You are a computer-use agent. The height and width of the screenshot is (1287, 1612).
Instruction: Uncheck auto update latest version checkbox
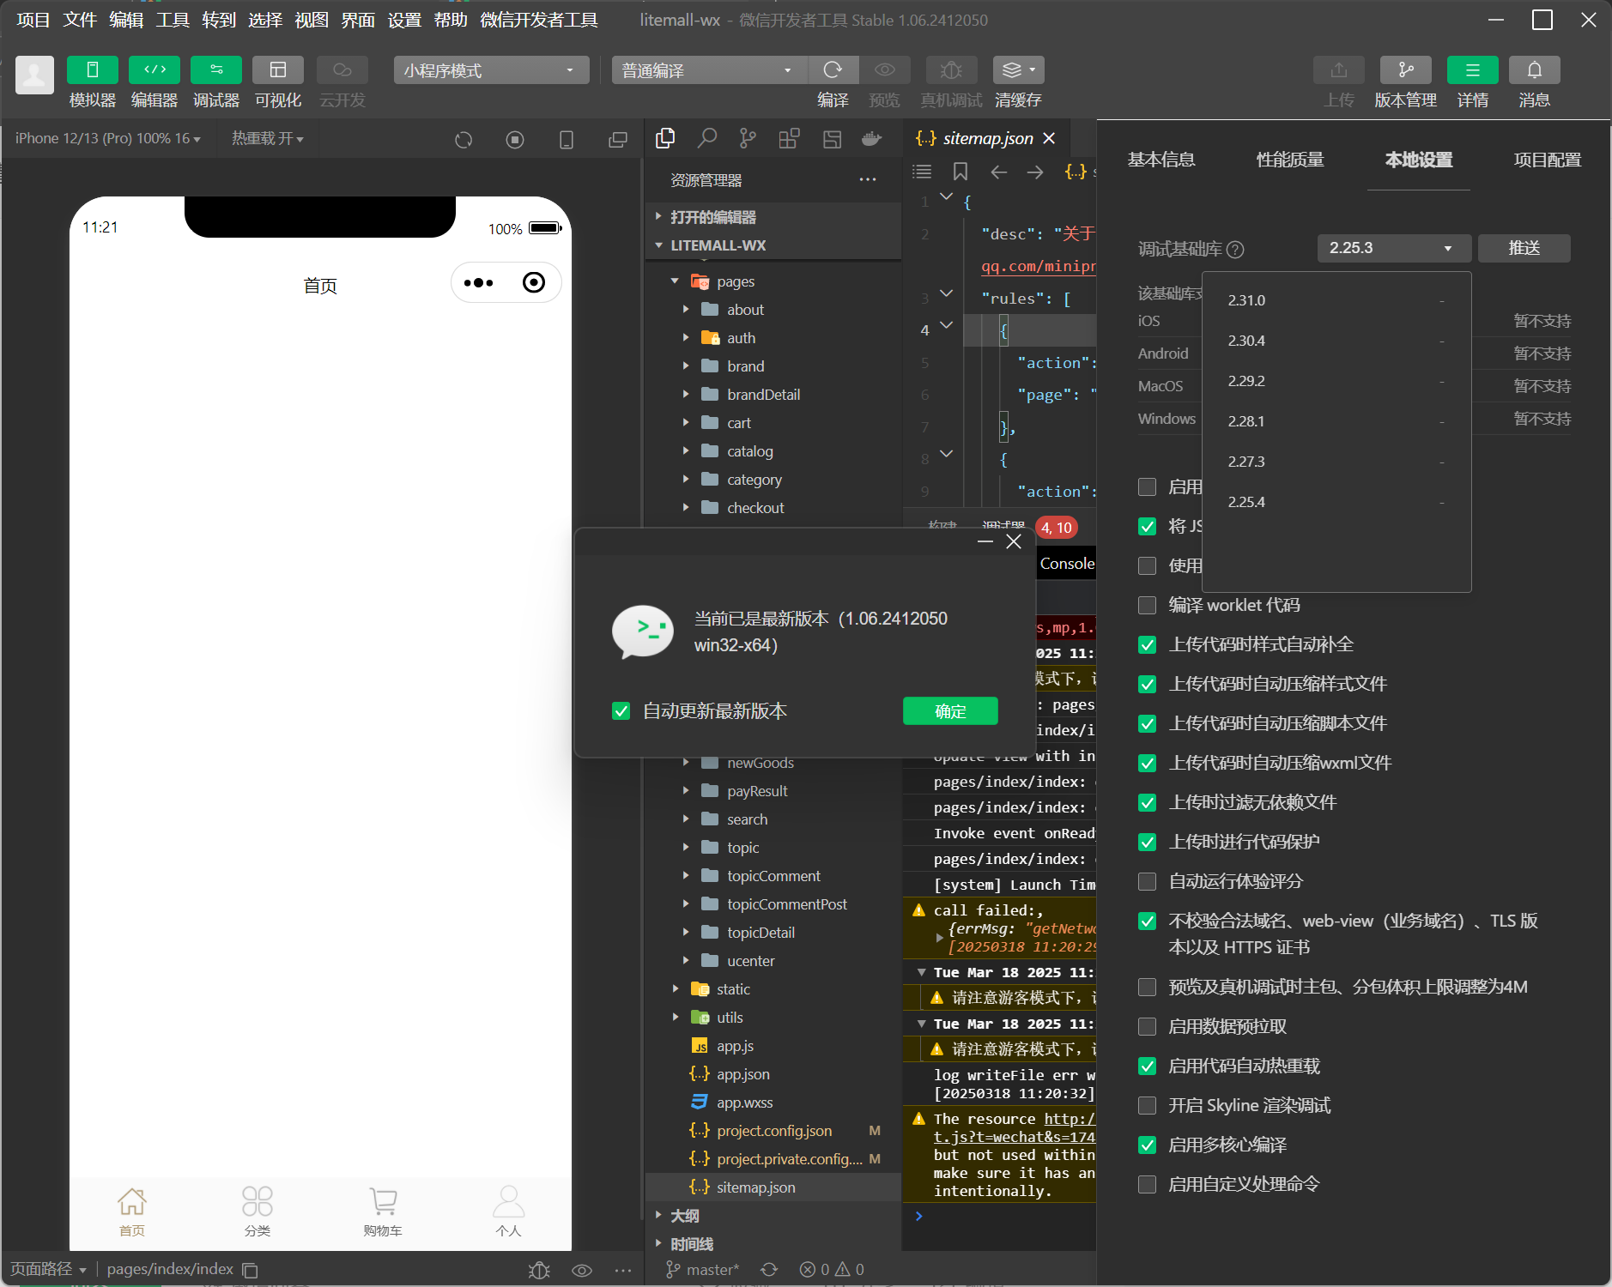(x=621, y=711)
